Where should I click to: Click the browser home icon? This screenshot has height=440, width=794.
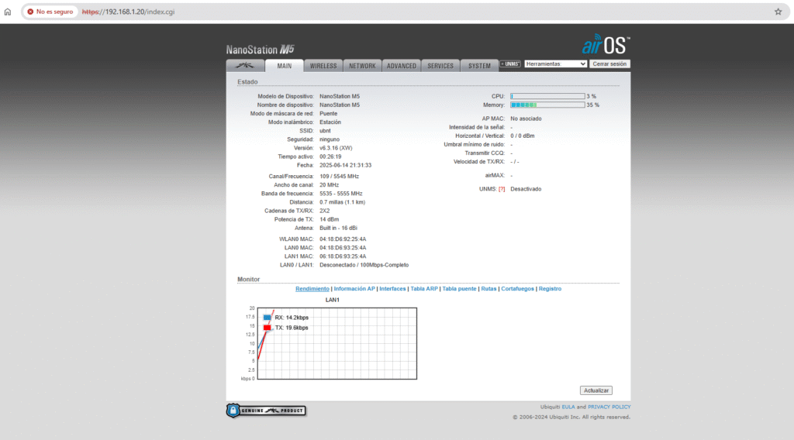[8, 12]
